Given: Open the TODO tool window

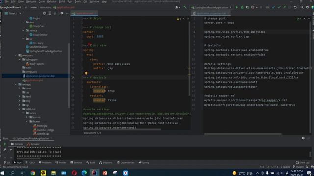Looking at the screenshot, I should click(x=30, y=163).
